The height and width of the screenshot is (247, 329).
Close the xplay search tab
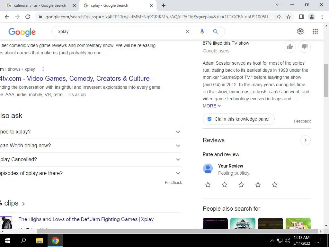point(151,5)
